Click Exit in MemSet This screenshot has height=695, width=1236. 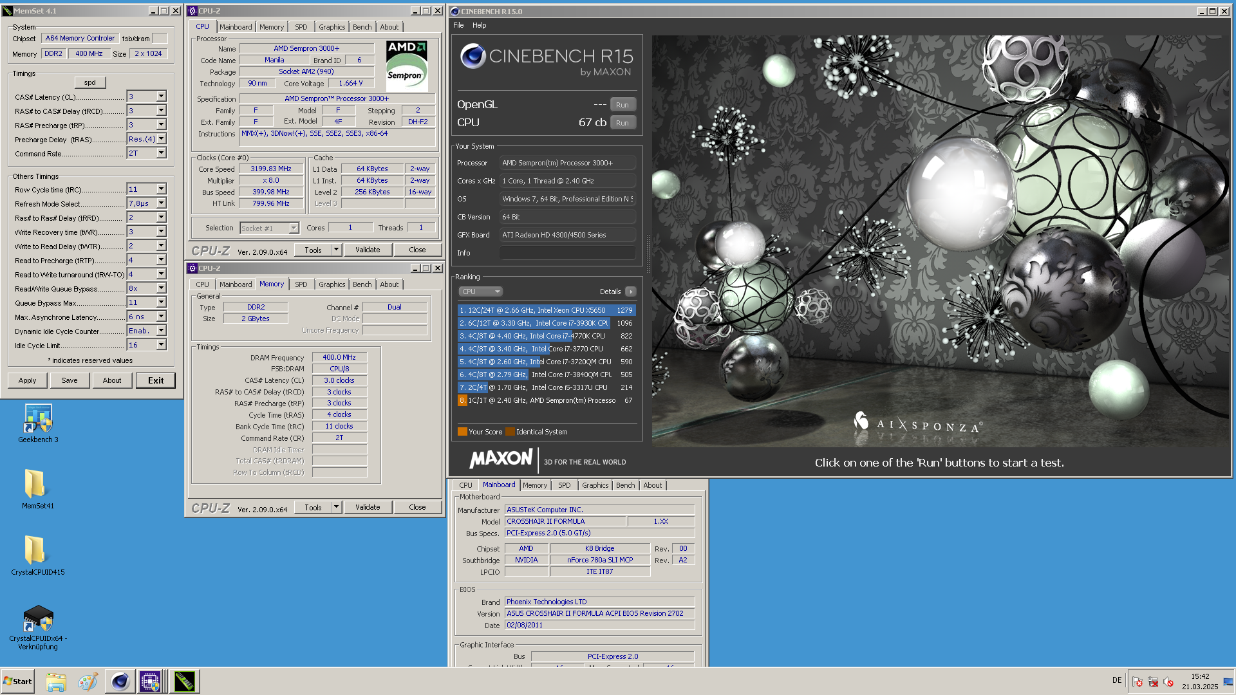click(x=156, y=380)
